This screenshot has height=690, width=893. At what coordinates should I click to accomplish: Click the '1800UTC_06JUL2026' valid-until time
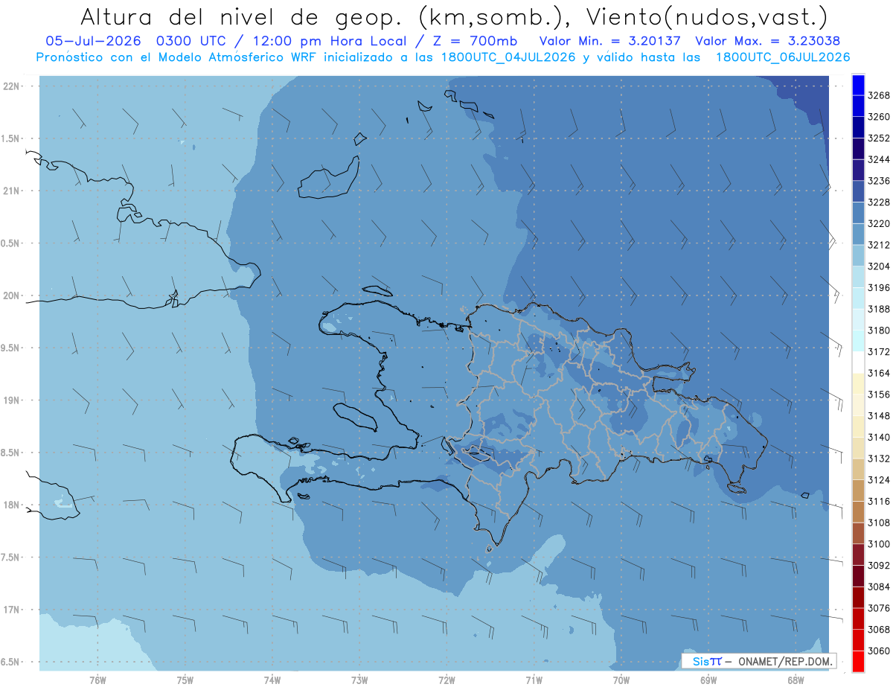click(x=783, y=57)
